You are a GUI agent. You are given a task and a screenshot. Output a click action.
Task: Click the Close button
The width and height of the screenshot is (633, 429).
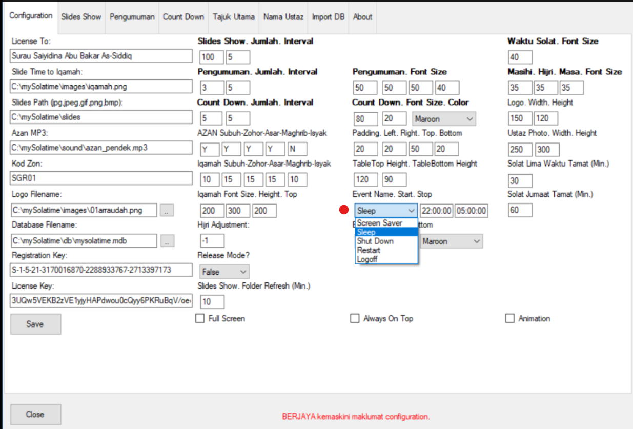[x=35, y=414]
